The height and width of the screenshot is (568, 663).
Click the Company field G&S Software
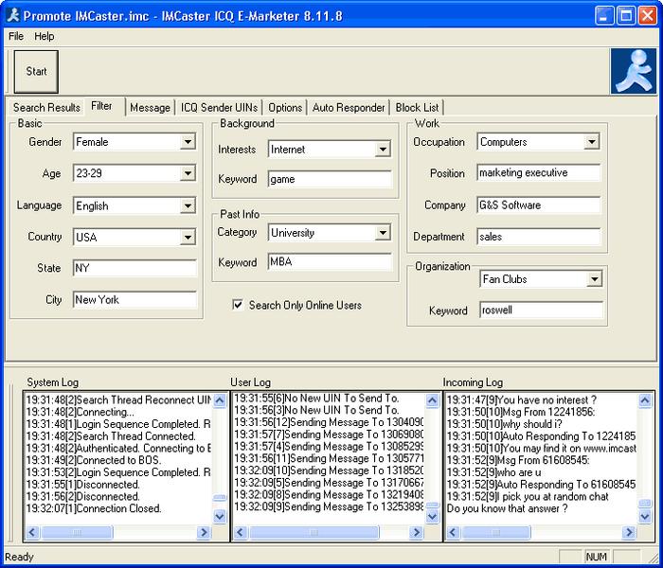[x=539, y=205]
